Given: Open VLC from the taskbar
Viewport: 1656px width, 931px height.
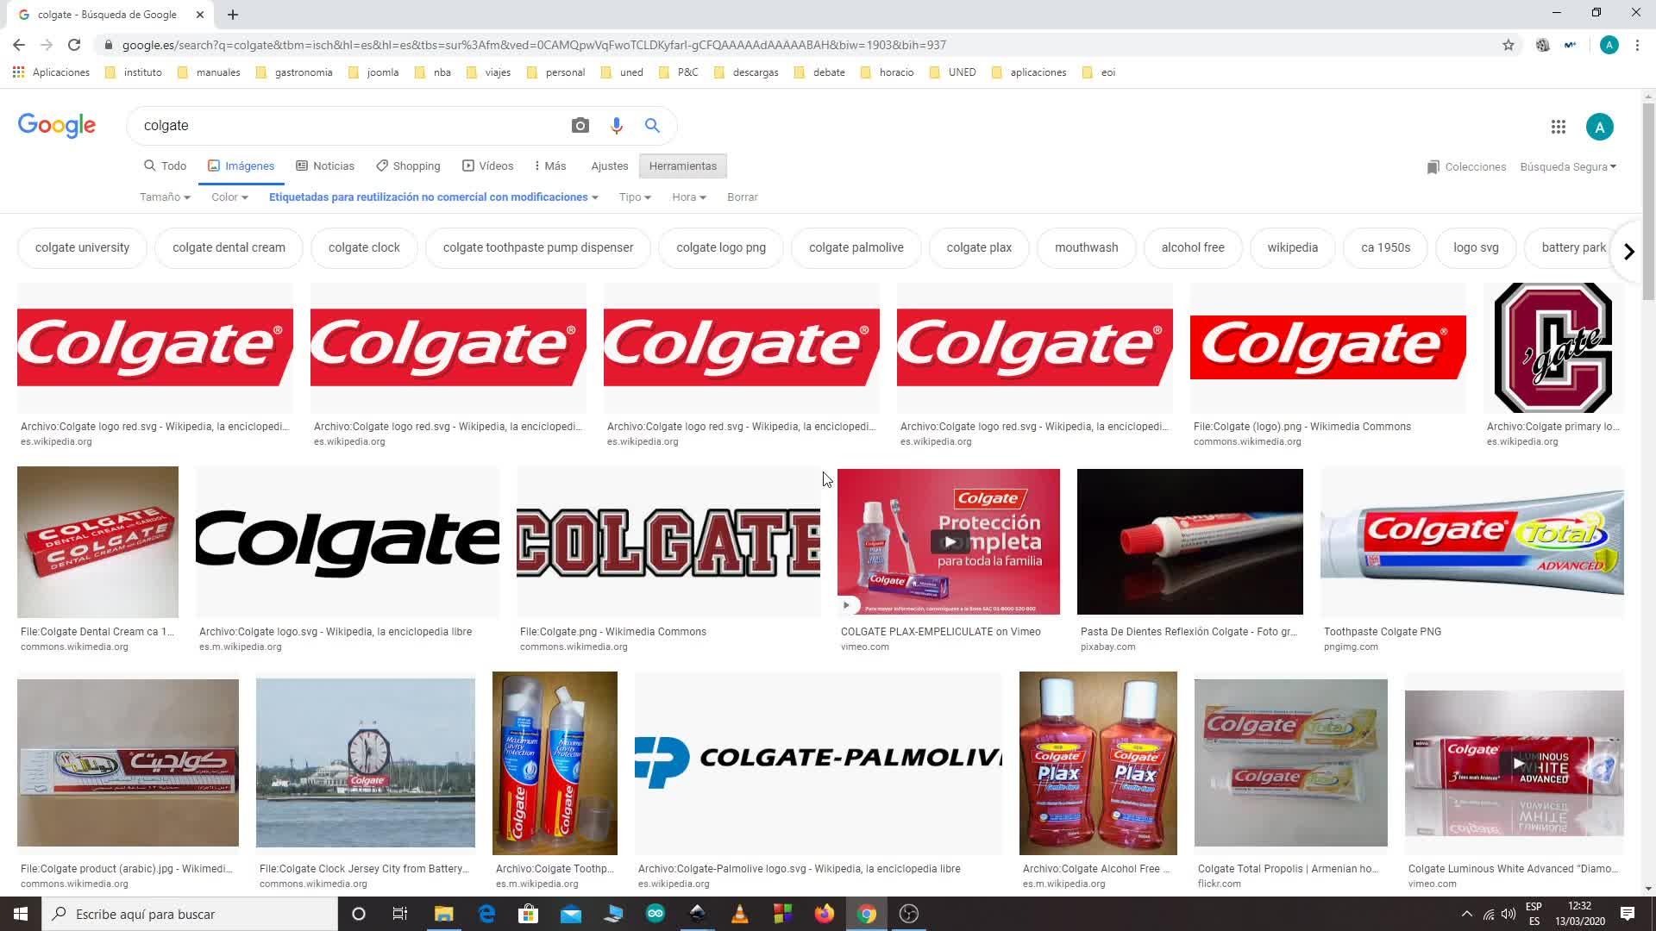Looking at the screenshot, I should (739, 914).
